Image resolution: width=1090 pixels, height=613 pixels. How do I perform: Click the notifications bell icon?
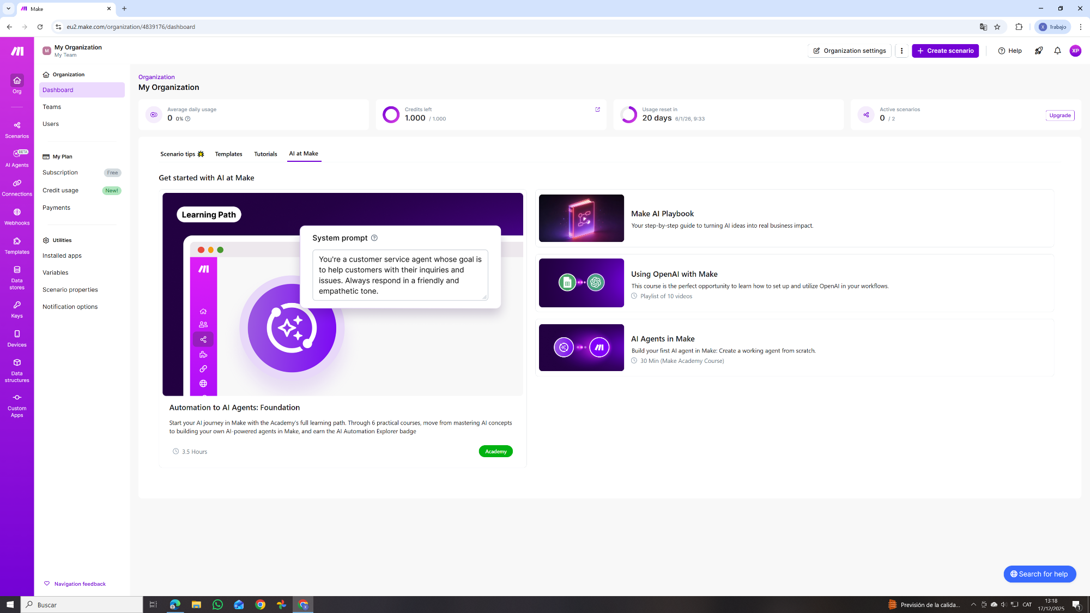1057,51
